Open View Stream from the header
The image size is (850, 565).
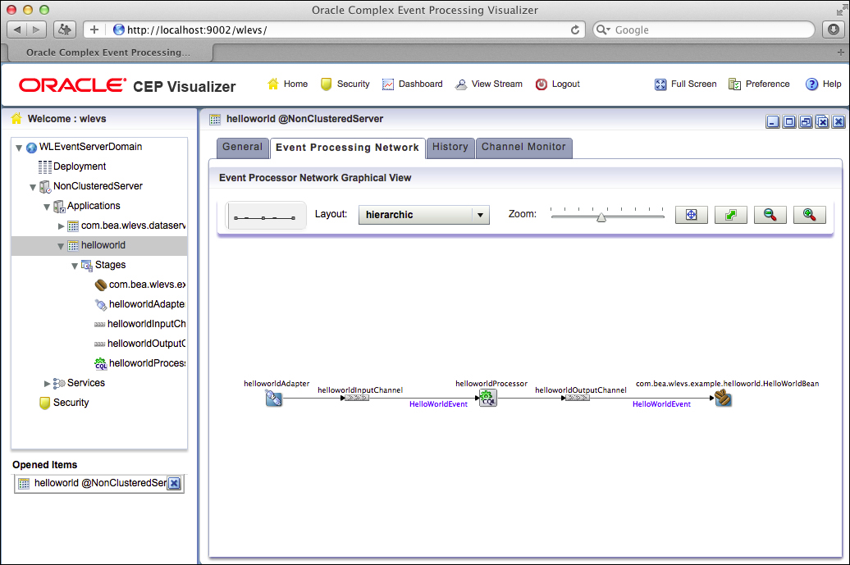click(x=489, y=84)
